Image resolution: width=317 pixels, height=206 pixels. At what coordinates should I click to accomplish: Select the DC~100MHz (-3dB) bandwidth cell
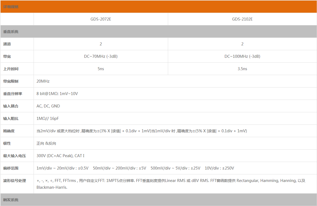242,56
